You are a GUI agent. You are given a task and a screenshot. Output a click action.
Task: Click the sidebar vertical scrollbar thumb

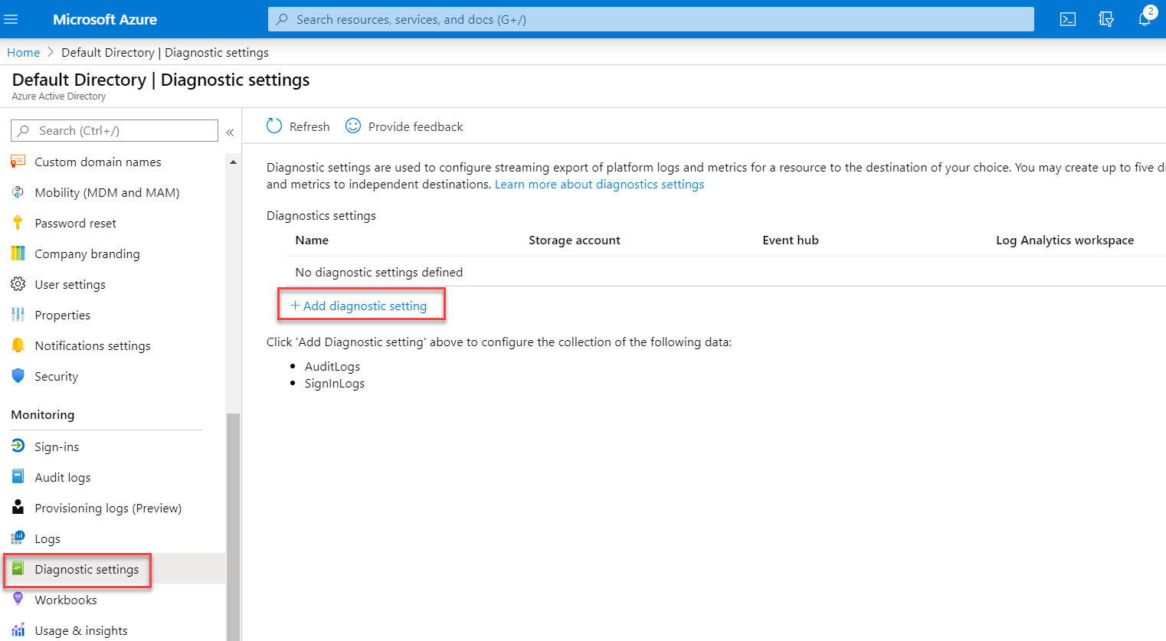point(233,527)
